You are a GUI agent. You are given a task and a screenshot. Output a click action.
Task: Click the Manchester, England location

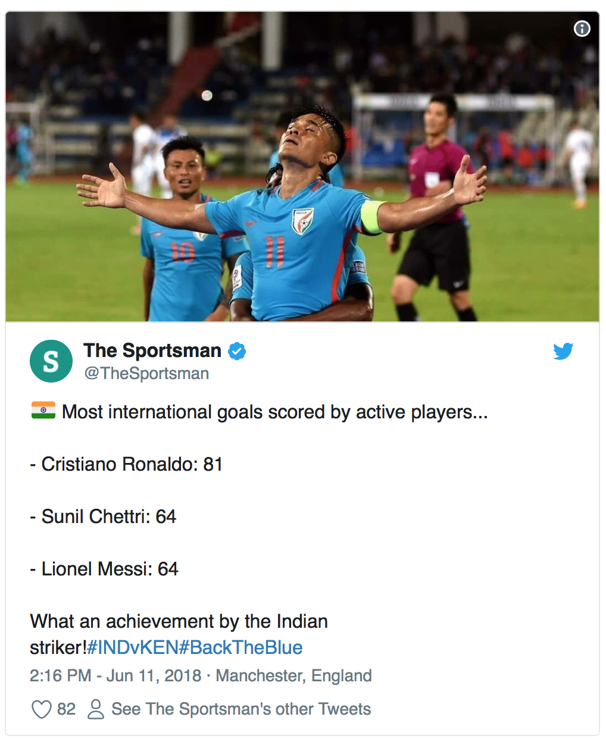click(x=293, y=675)
